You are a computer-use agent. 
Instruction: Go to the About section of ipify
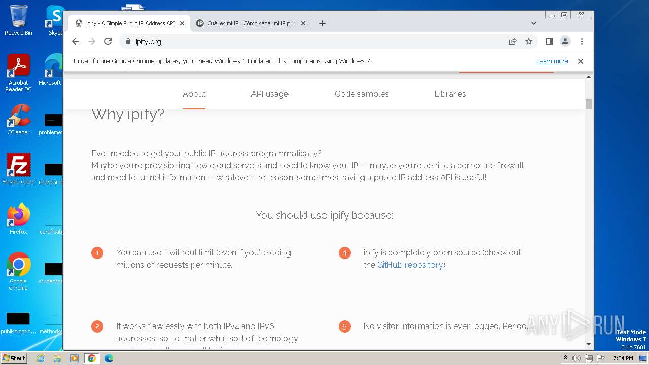click(194, 94)
